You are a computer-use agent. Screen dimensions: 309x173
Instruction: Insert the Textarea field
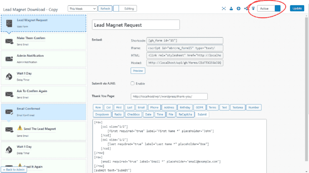[x=238, y=107]
